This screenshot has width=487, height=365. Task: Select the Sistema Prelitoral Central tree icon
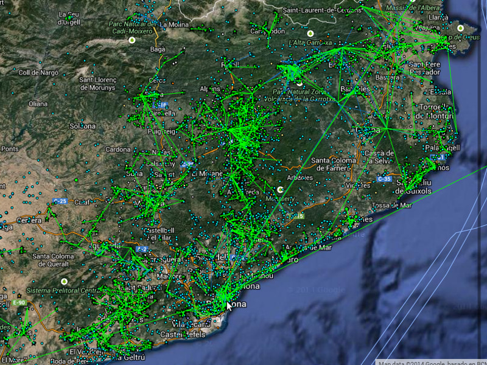[x=65, y=282]
